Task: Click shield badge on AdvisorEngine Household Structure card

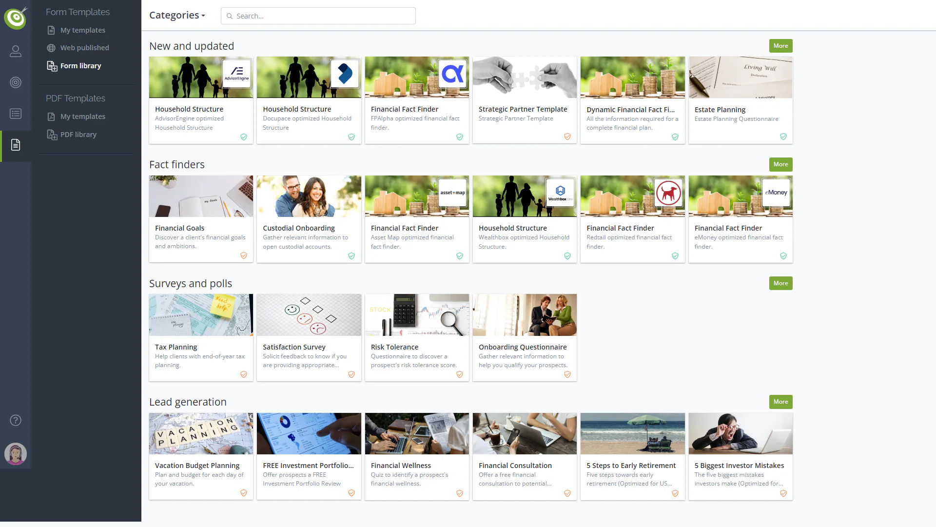Action: [244, 137]
